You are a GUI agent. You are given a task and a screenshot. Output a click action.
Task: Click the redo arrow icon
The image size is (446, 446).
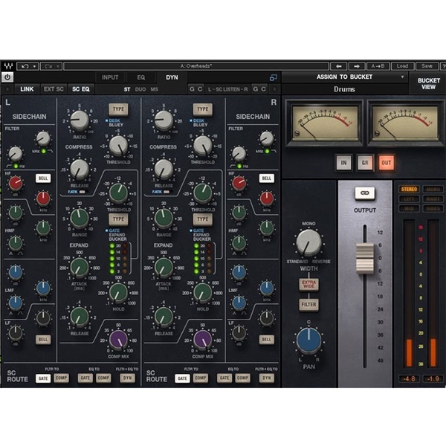[48, 67]
